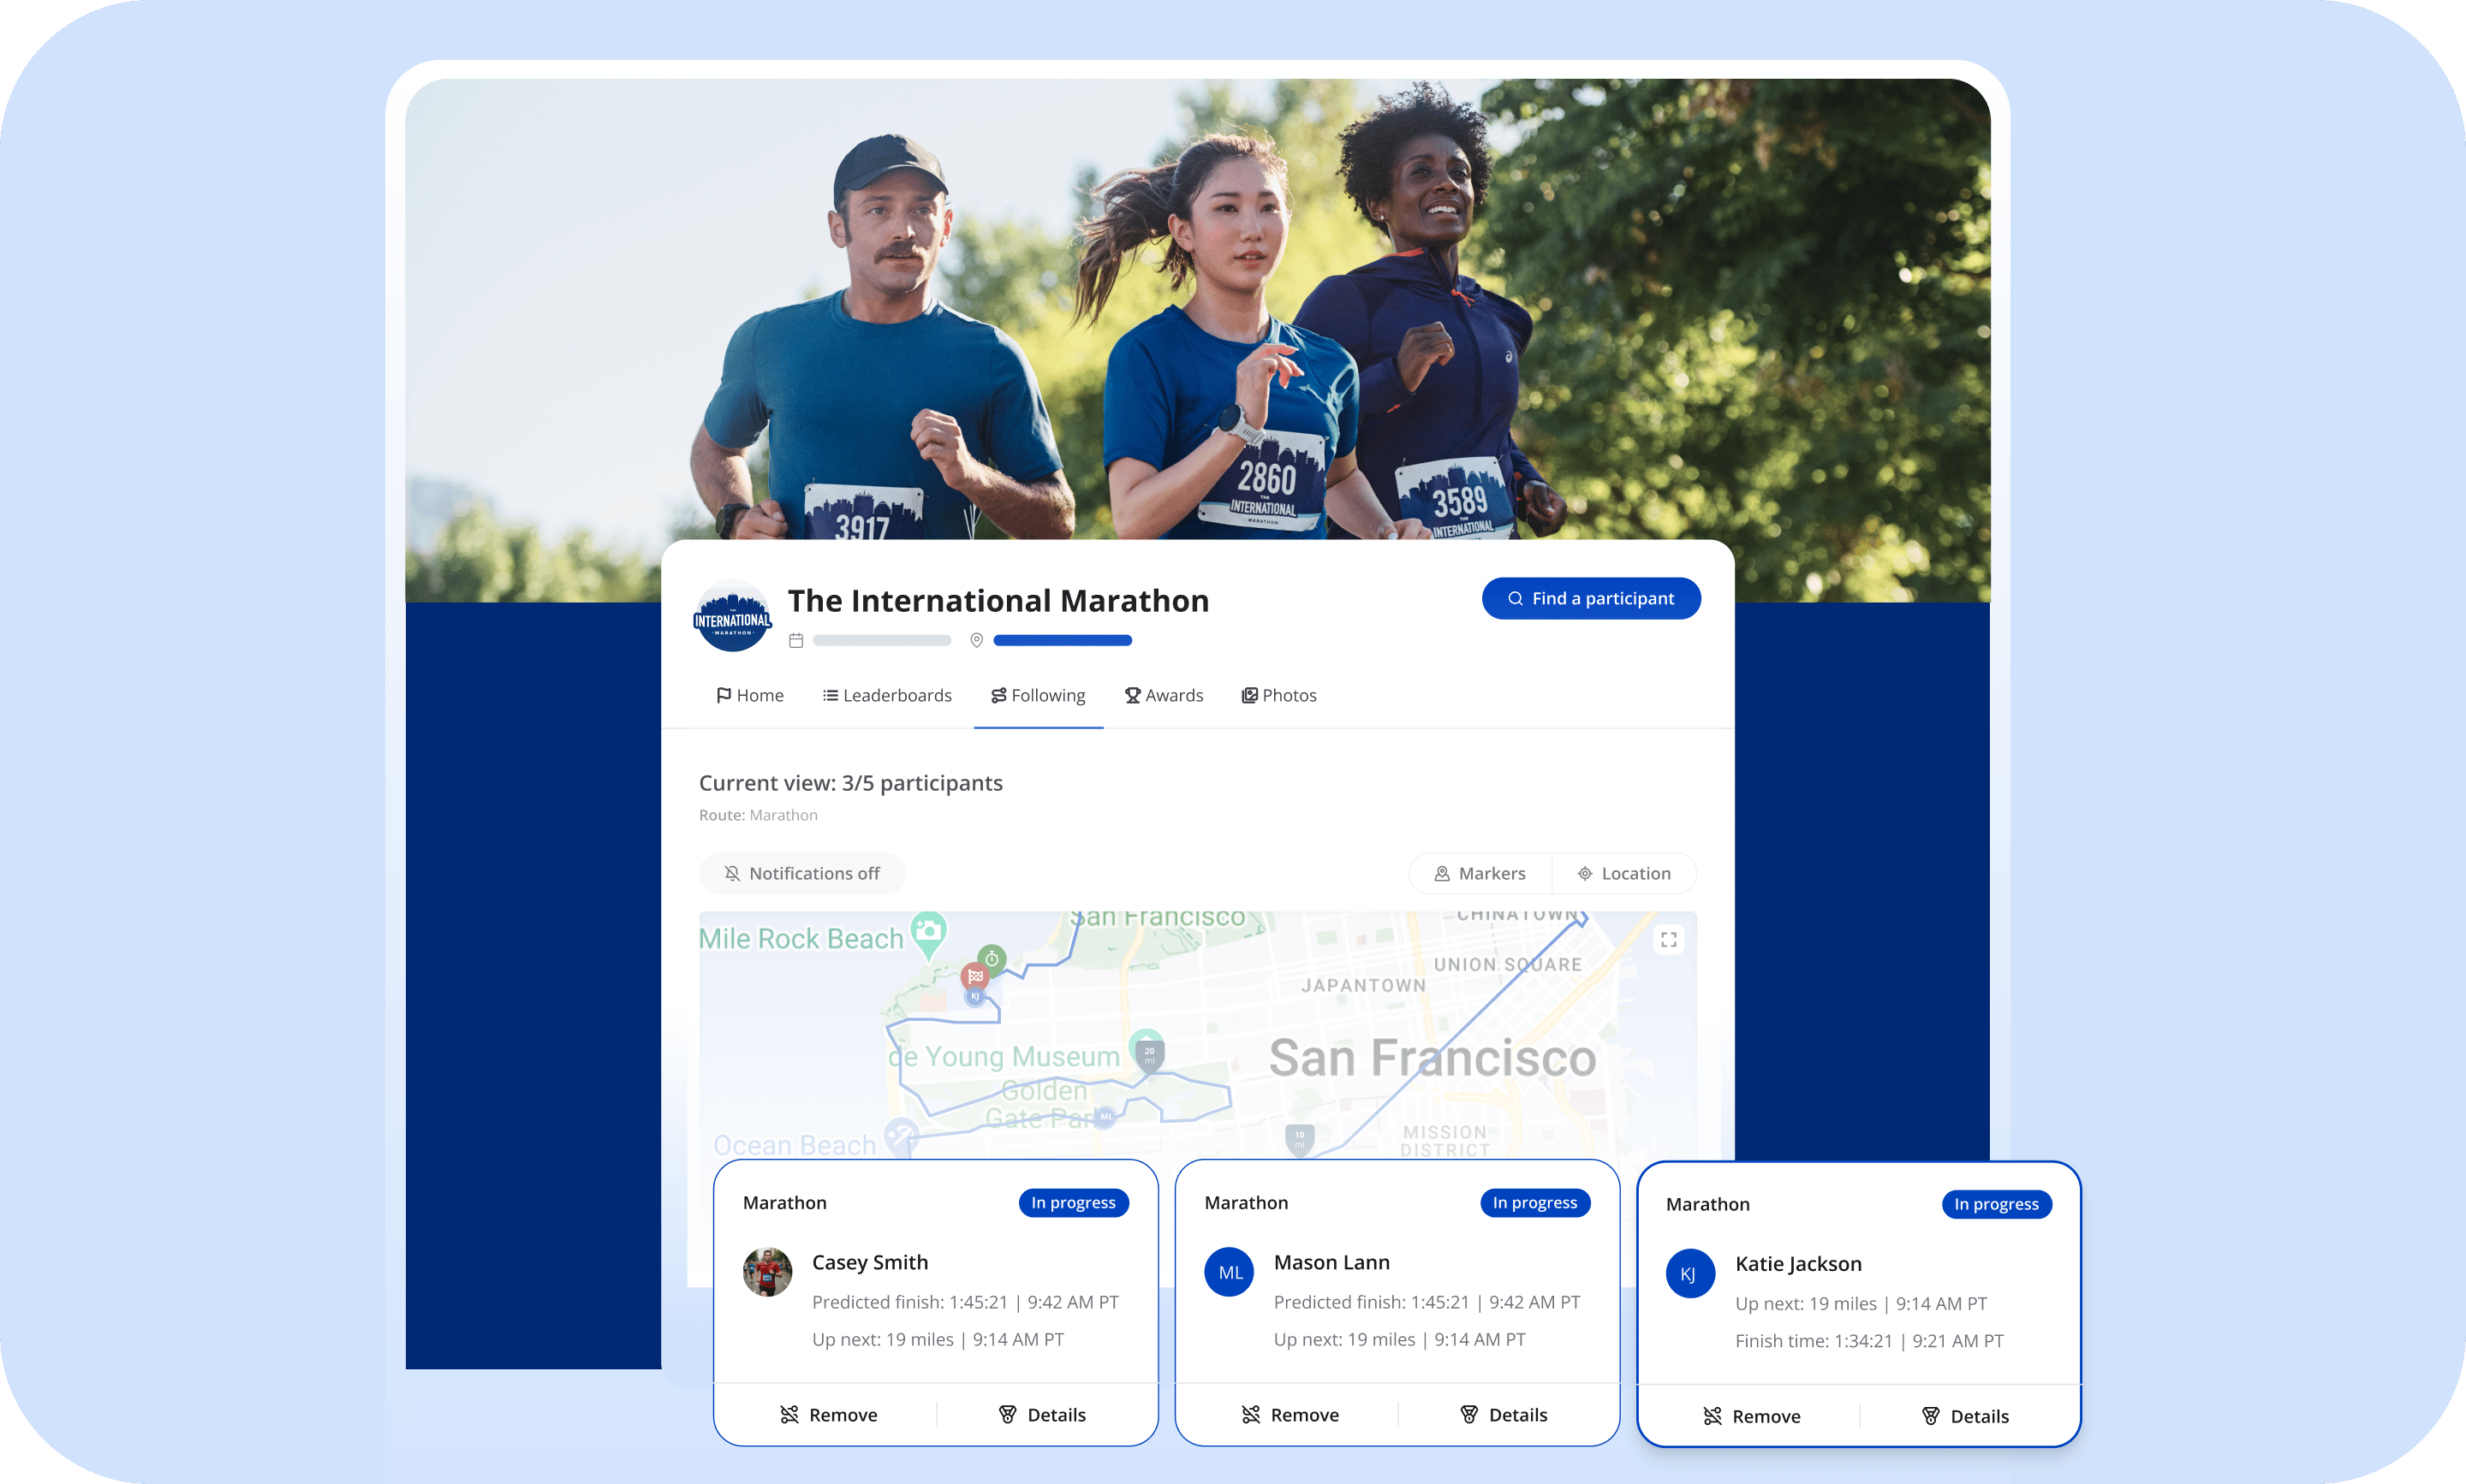Image resolution: width=2466 pixels, height=1484 pixels.
Task: Open the Photos tab
Action: pos(1278,695)
